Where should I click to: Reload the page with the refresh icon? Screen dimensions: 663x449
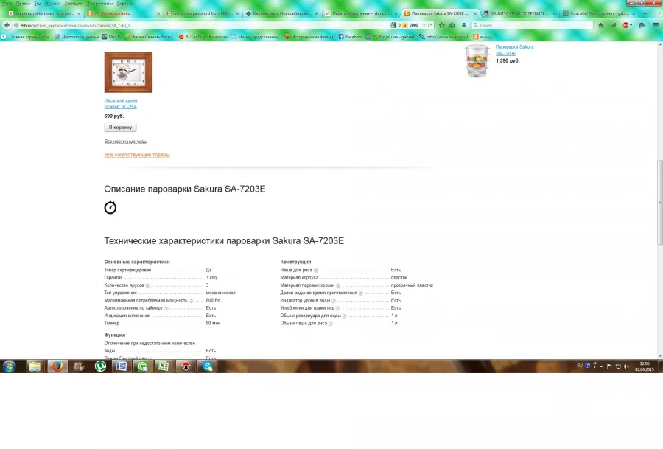[430, 25]
